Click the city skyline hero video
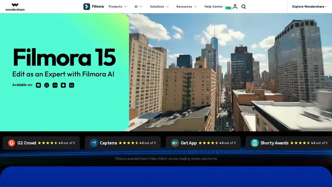 coord(230,72)
